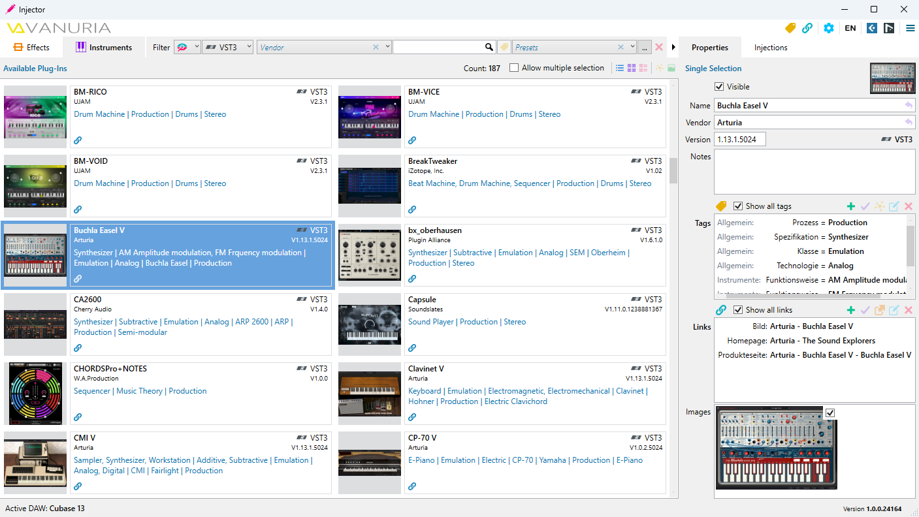919x517 pixels.
Task: Click the plug-in list vertical scrollbar thumb
Action: point(673,171)
